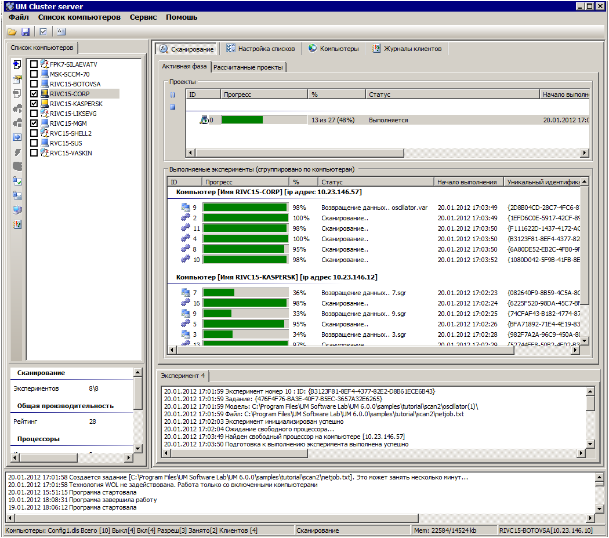
Task: Open the Сервис menu
Action: pyautogui.click(x=143, y=17)
